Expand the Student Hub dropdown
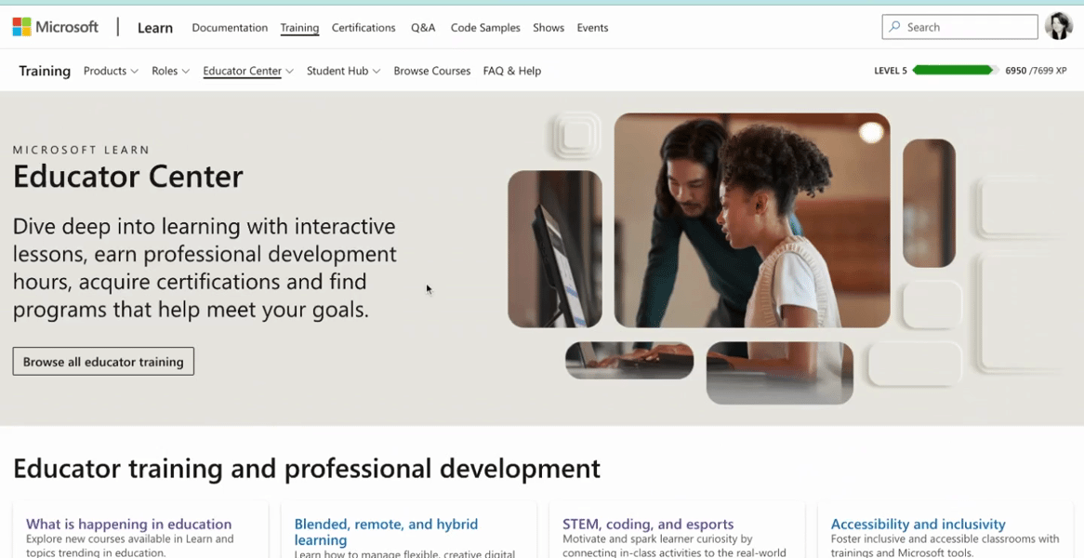This screenshot has width=1084, height=558. [343, 71]
